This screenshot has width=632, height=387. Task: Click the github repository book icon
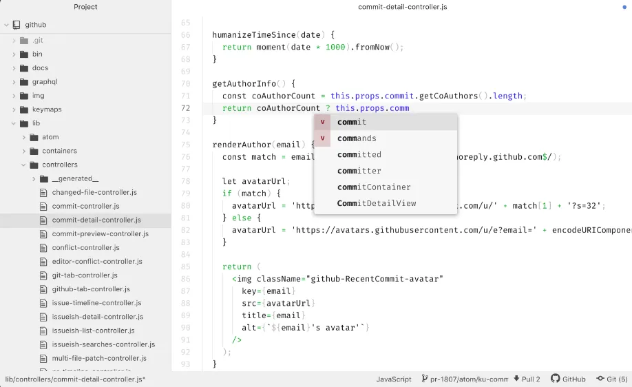(x=17, y=25)
